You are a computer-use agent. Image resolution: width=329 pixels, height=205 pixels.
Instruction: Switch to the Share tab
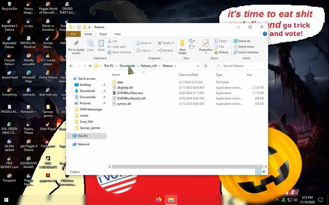pyautogui.click(x=103, y=34)
